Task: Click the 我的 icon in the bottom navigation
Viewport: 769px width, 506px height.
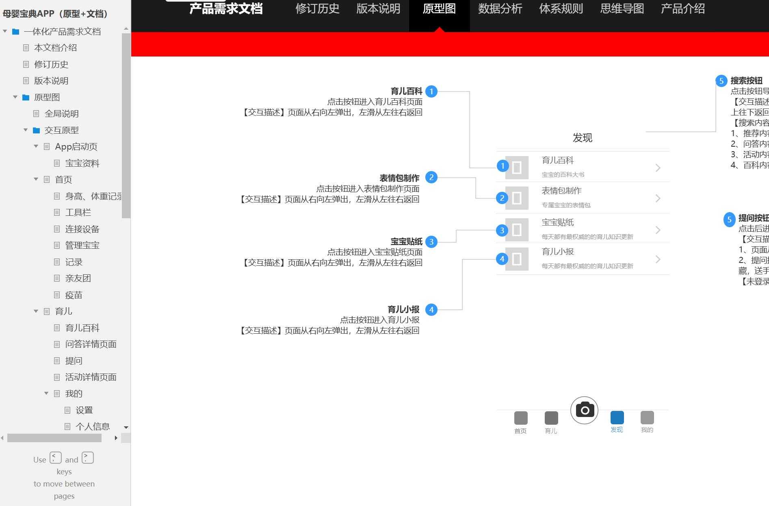Action: (x=647, y=417)
